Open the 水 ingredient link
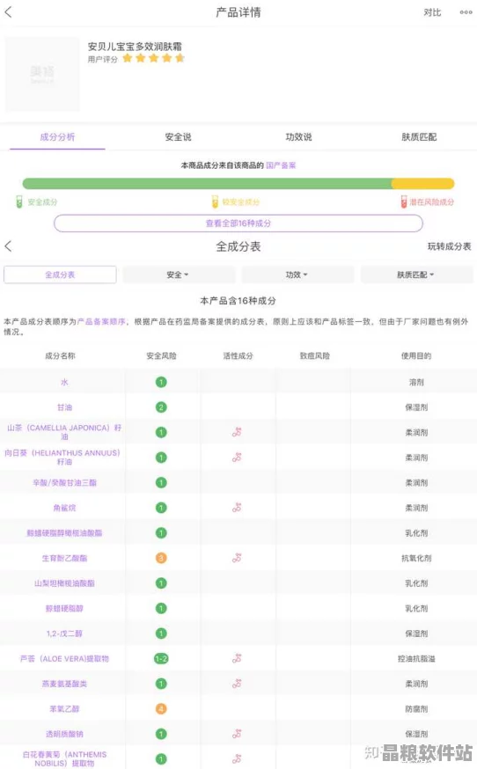 (x=64, y=382)
